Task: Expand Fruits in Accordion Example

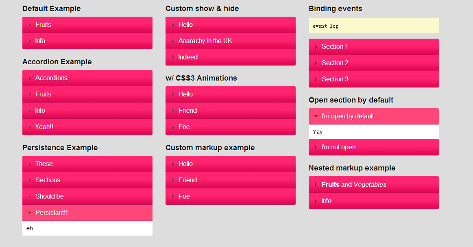Action: 87,94
